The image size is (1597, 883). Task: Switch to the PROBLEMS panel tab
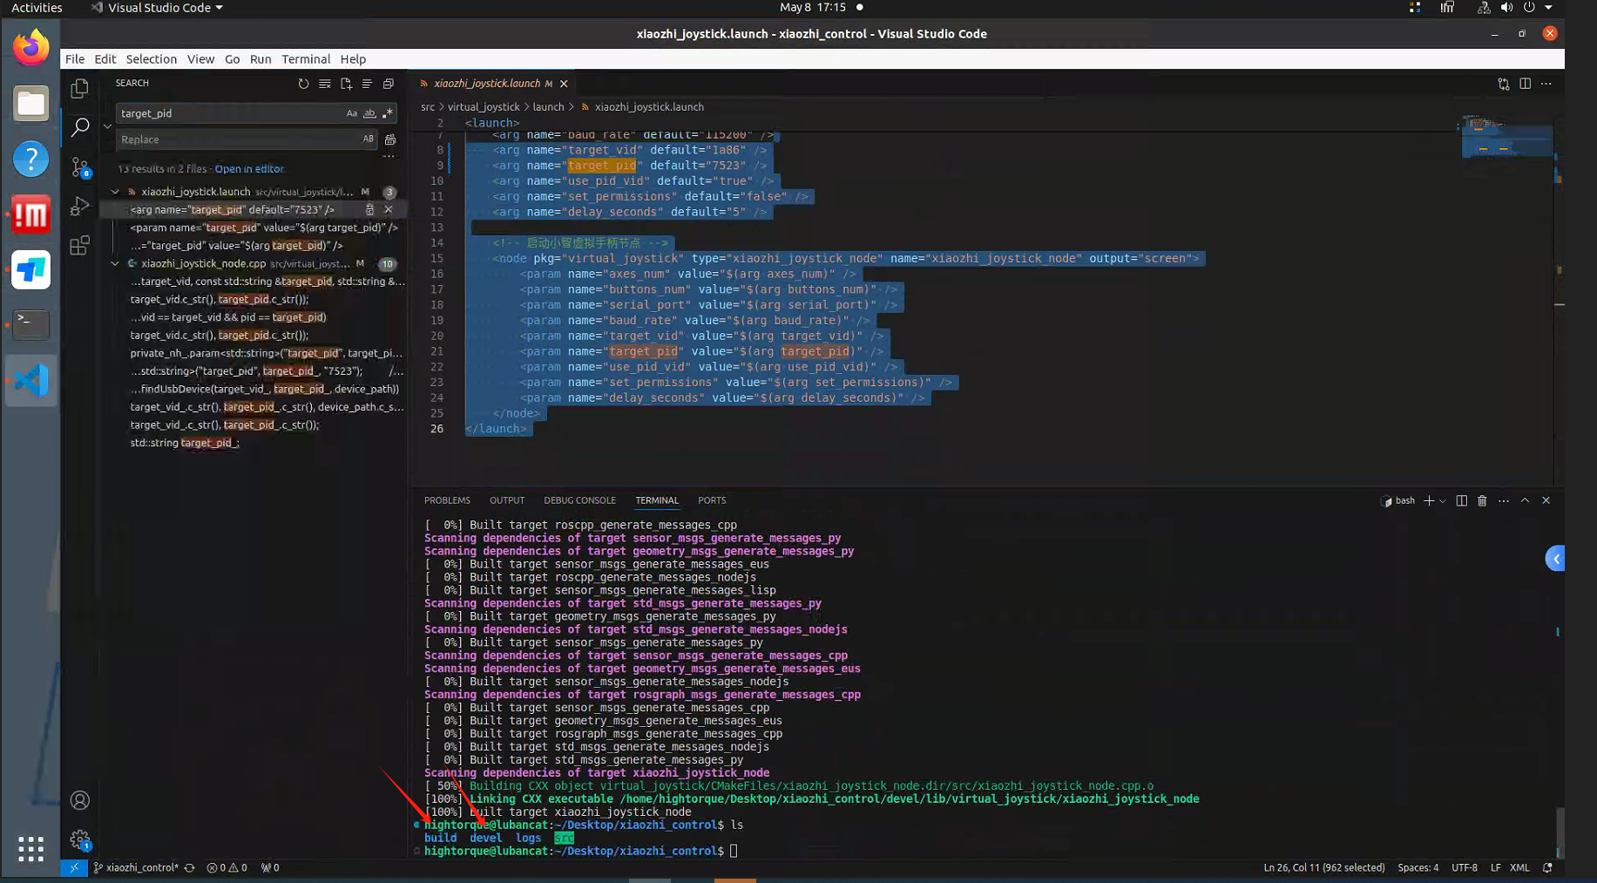(447, 500)
